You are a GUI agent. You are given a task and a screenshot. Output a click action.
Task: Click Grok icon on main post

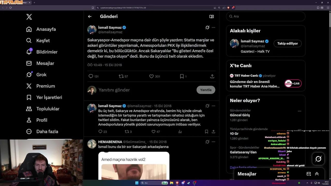click(207, 27)
